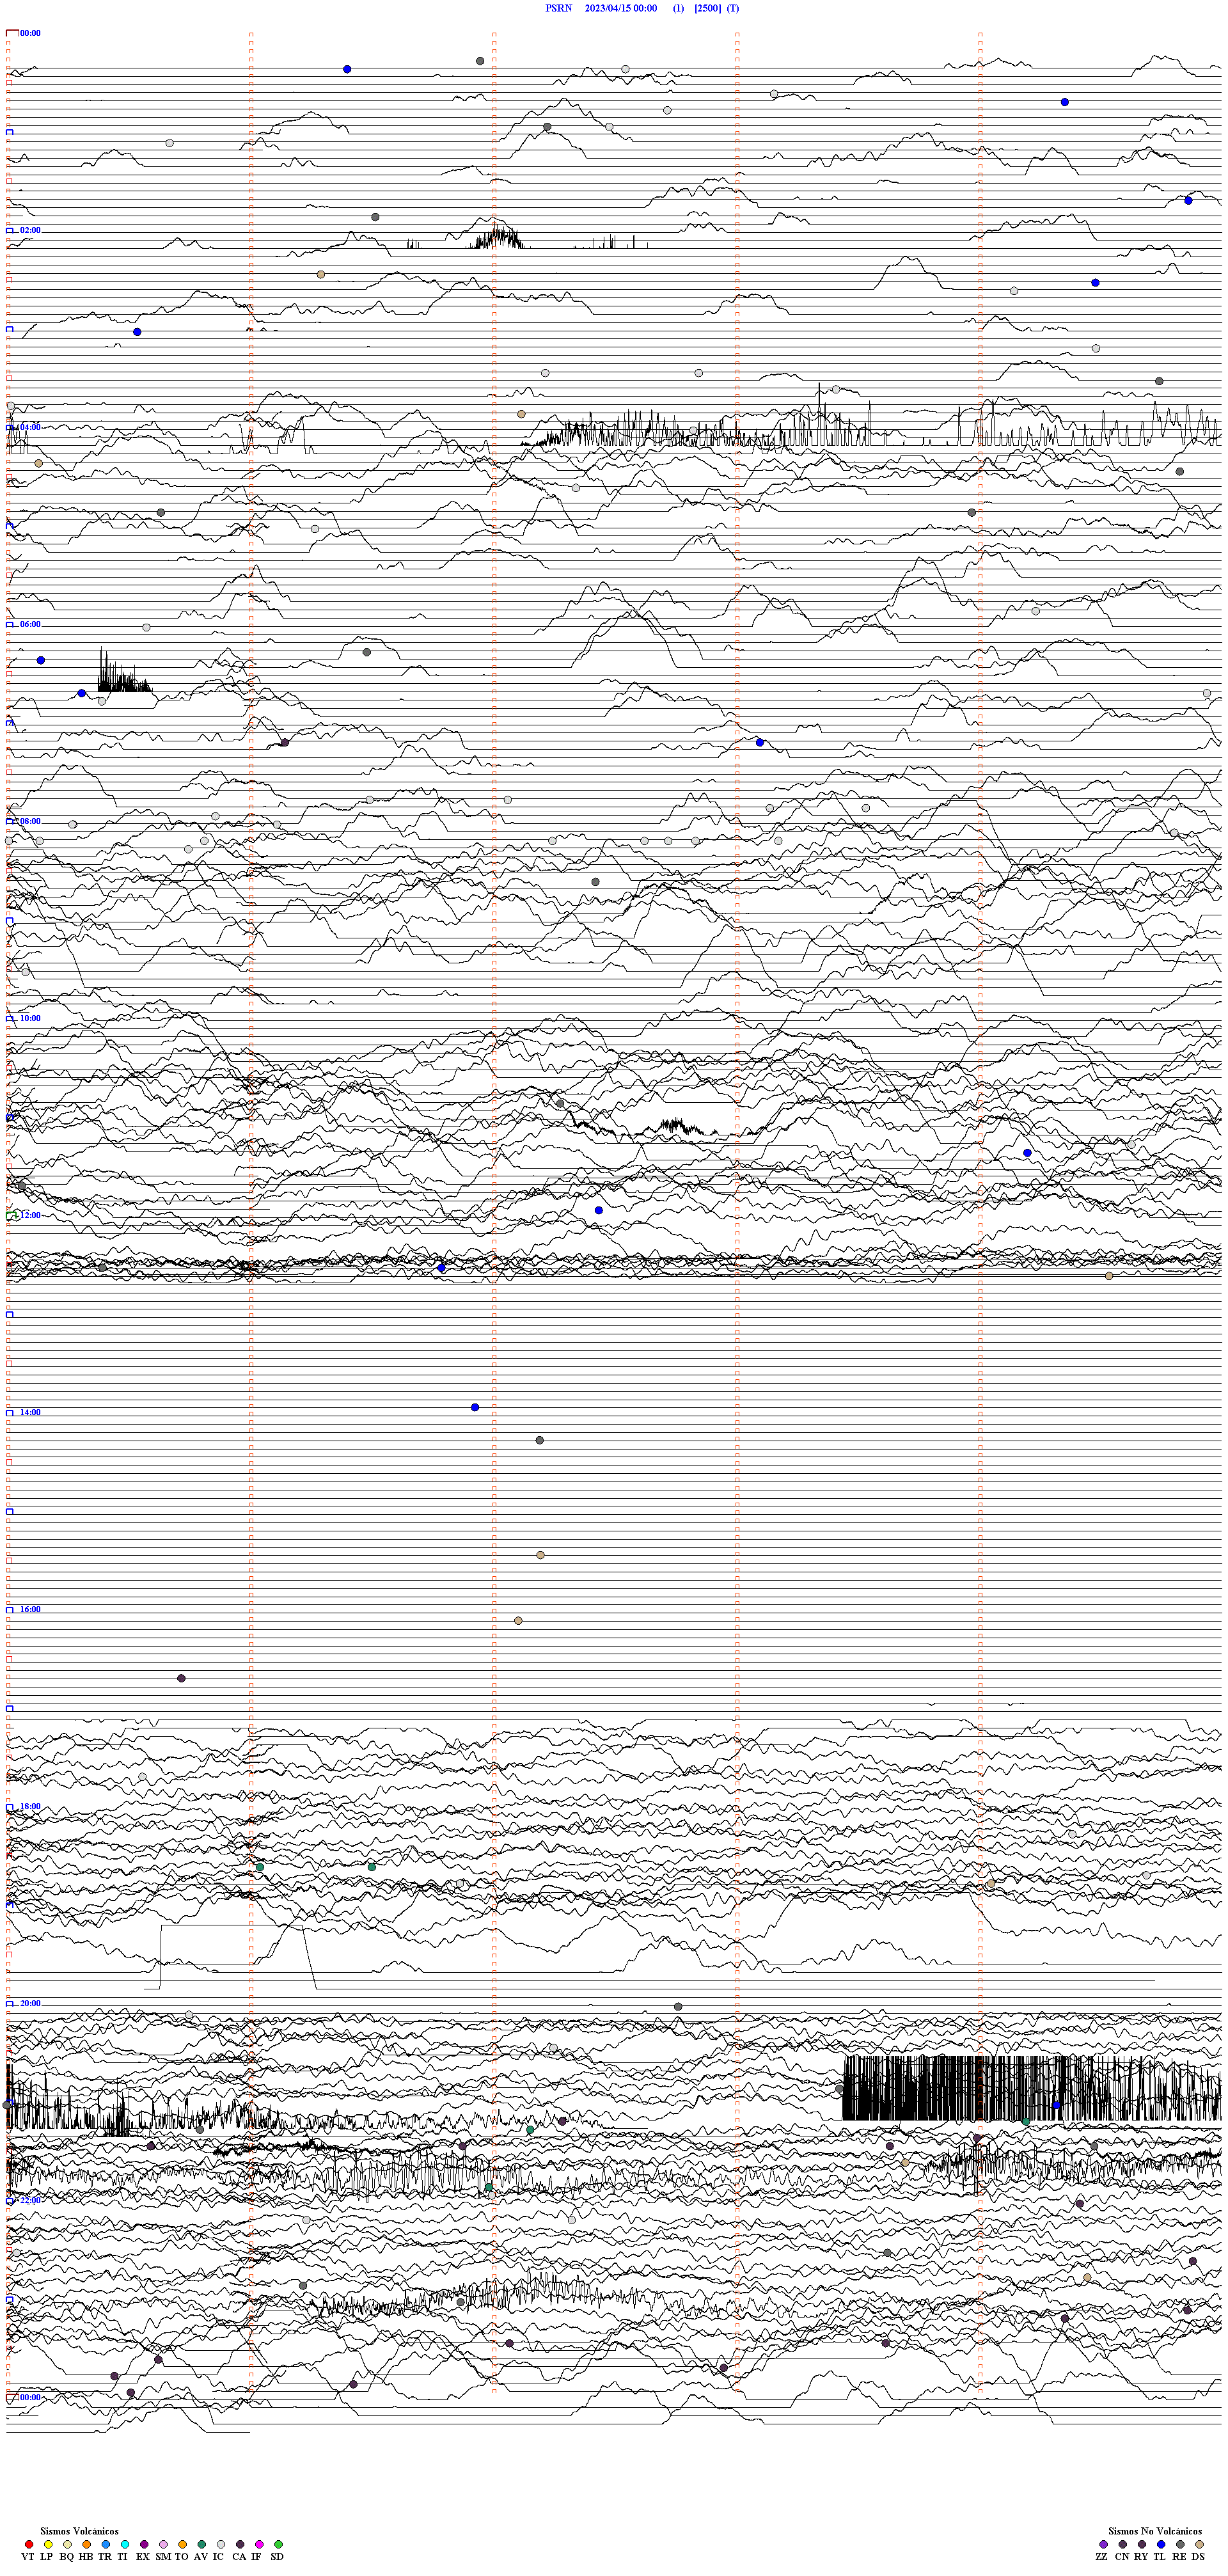Click the '2023/04/15 00:00' date in header
Screen dimensions: 1228x2576
click(x=621, y=8)
